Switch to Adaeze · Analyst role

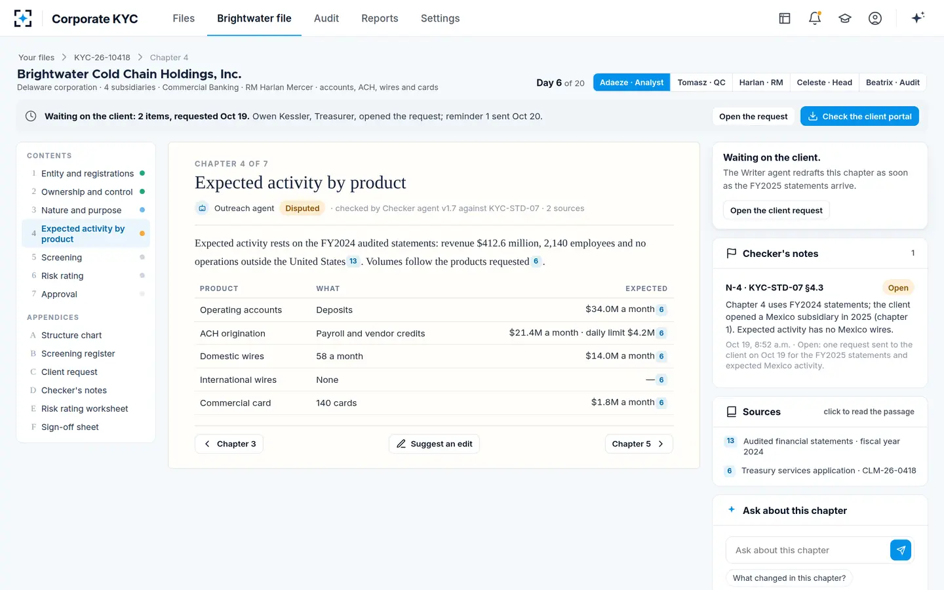[631, 83]
